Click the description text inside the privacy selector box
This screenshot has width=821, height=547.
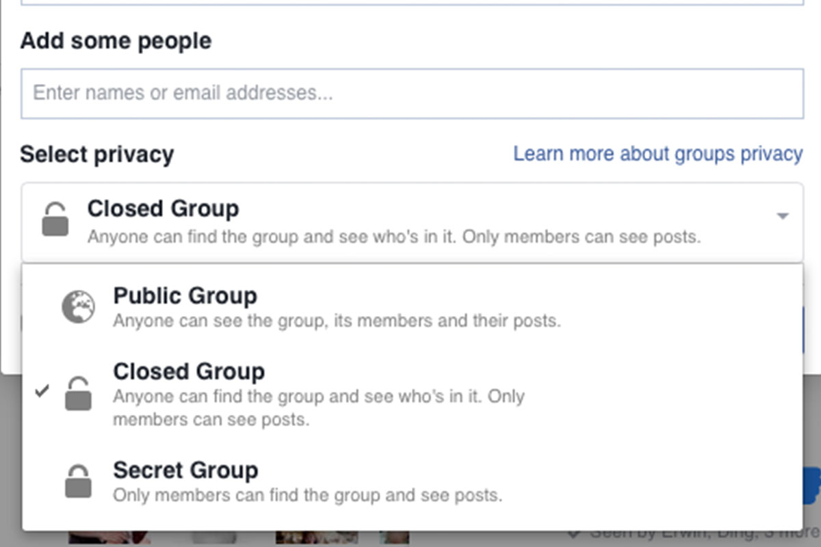(x=394, y=238)
